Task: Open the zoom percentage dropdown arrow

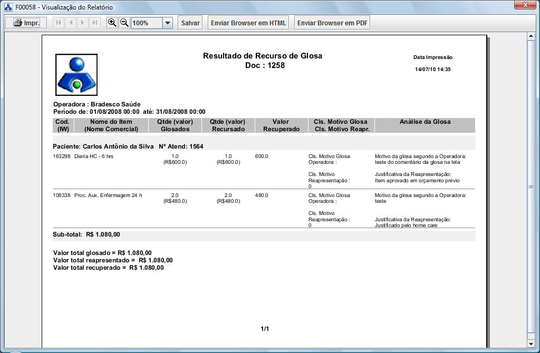Action: coord(167,23)
